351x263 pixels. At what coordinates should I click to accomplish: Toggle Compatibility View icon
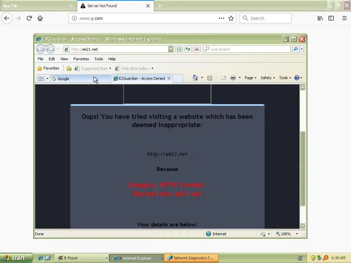point(179,49)
